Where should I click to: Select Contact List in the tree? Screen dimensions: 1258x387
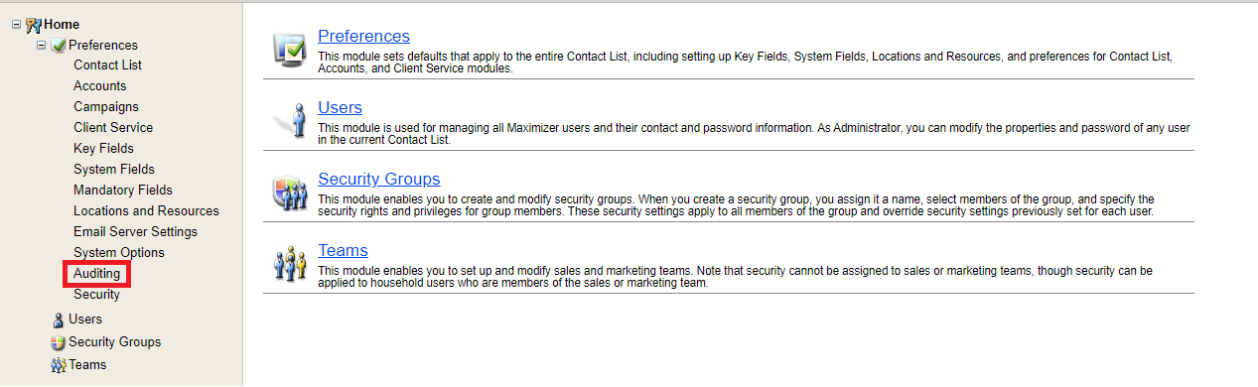107,65
